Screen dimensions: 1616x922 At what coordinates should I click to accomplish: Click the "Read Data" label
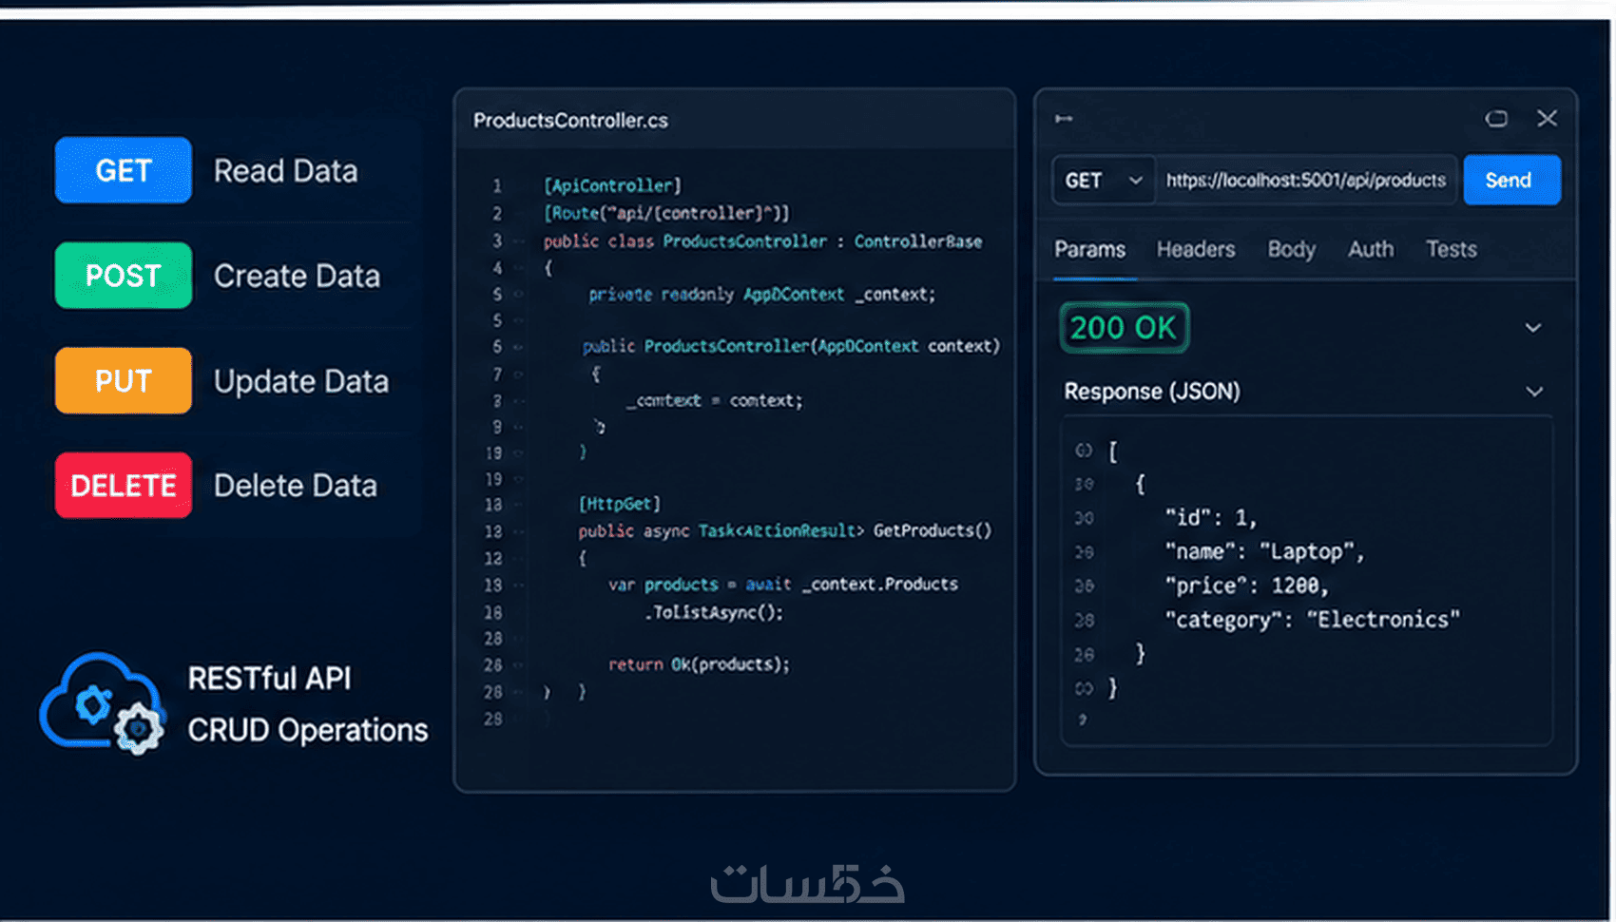point(285,171)
